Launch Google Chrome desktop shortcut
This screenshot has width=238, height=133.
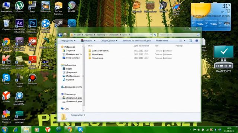tap(6, 44)
